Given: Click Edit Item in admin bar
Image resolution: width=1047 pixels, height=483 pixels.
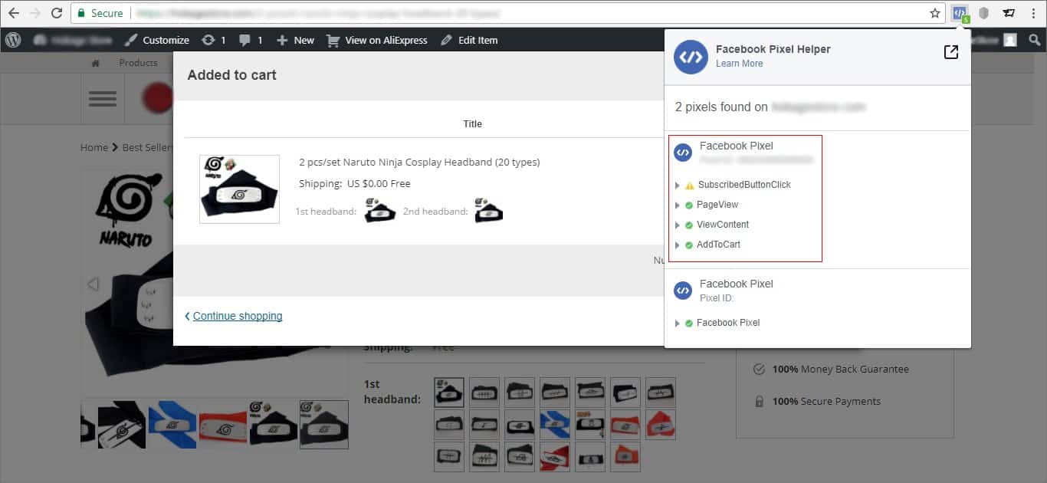Looking at the screenshot, I should (x=469, y=40).
